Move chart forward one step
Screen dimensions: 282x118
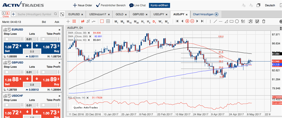pos(197,21)
